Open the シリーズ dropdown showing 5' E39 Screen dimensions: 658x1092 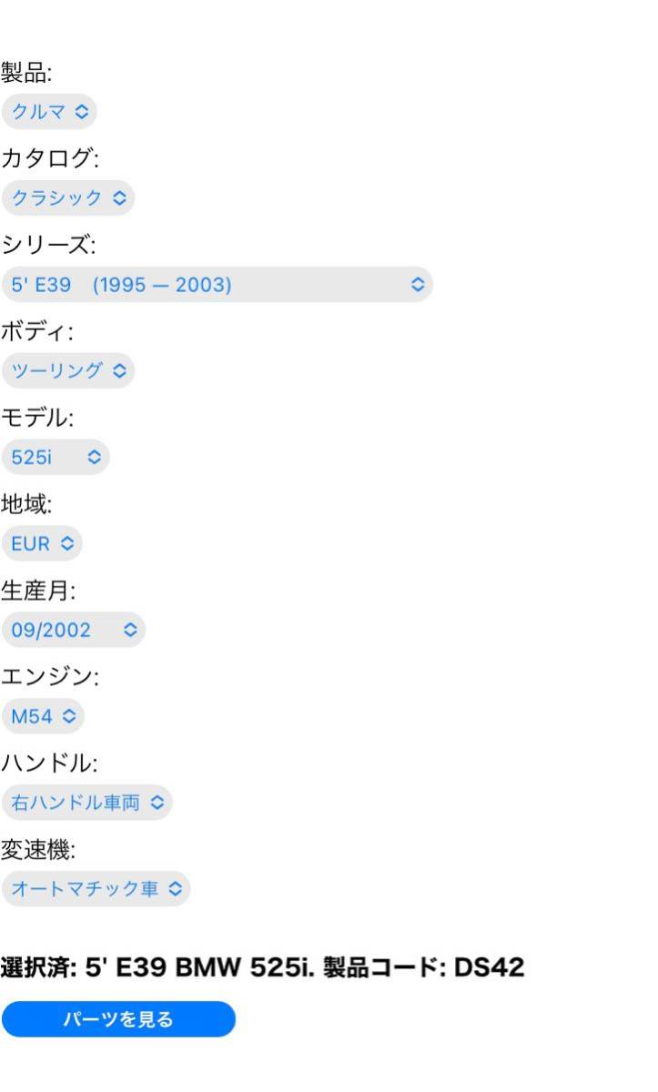pos(218,285)
